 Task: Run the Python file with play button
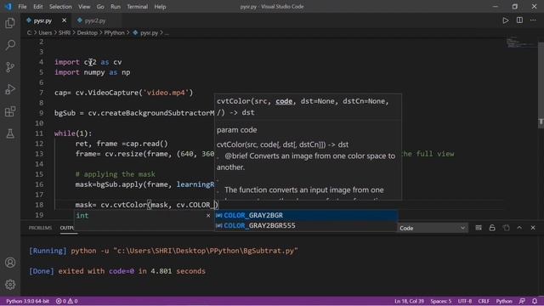point(506,20)
